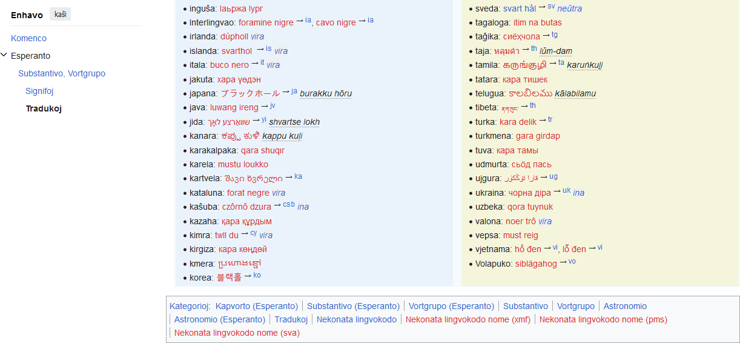Open the Komenco sidebar link
Image resolution: width=740 pixels, height=343 pixels.
click(28, 38)
